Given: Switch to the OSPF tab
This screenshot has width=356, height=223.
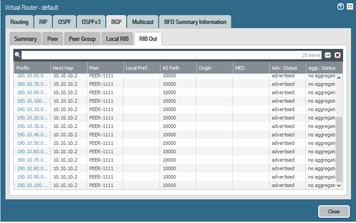Looking at the screenshot, I should pos(64,22).
